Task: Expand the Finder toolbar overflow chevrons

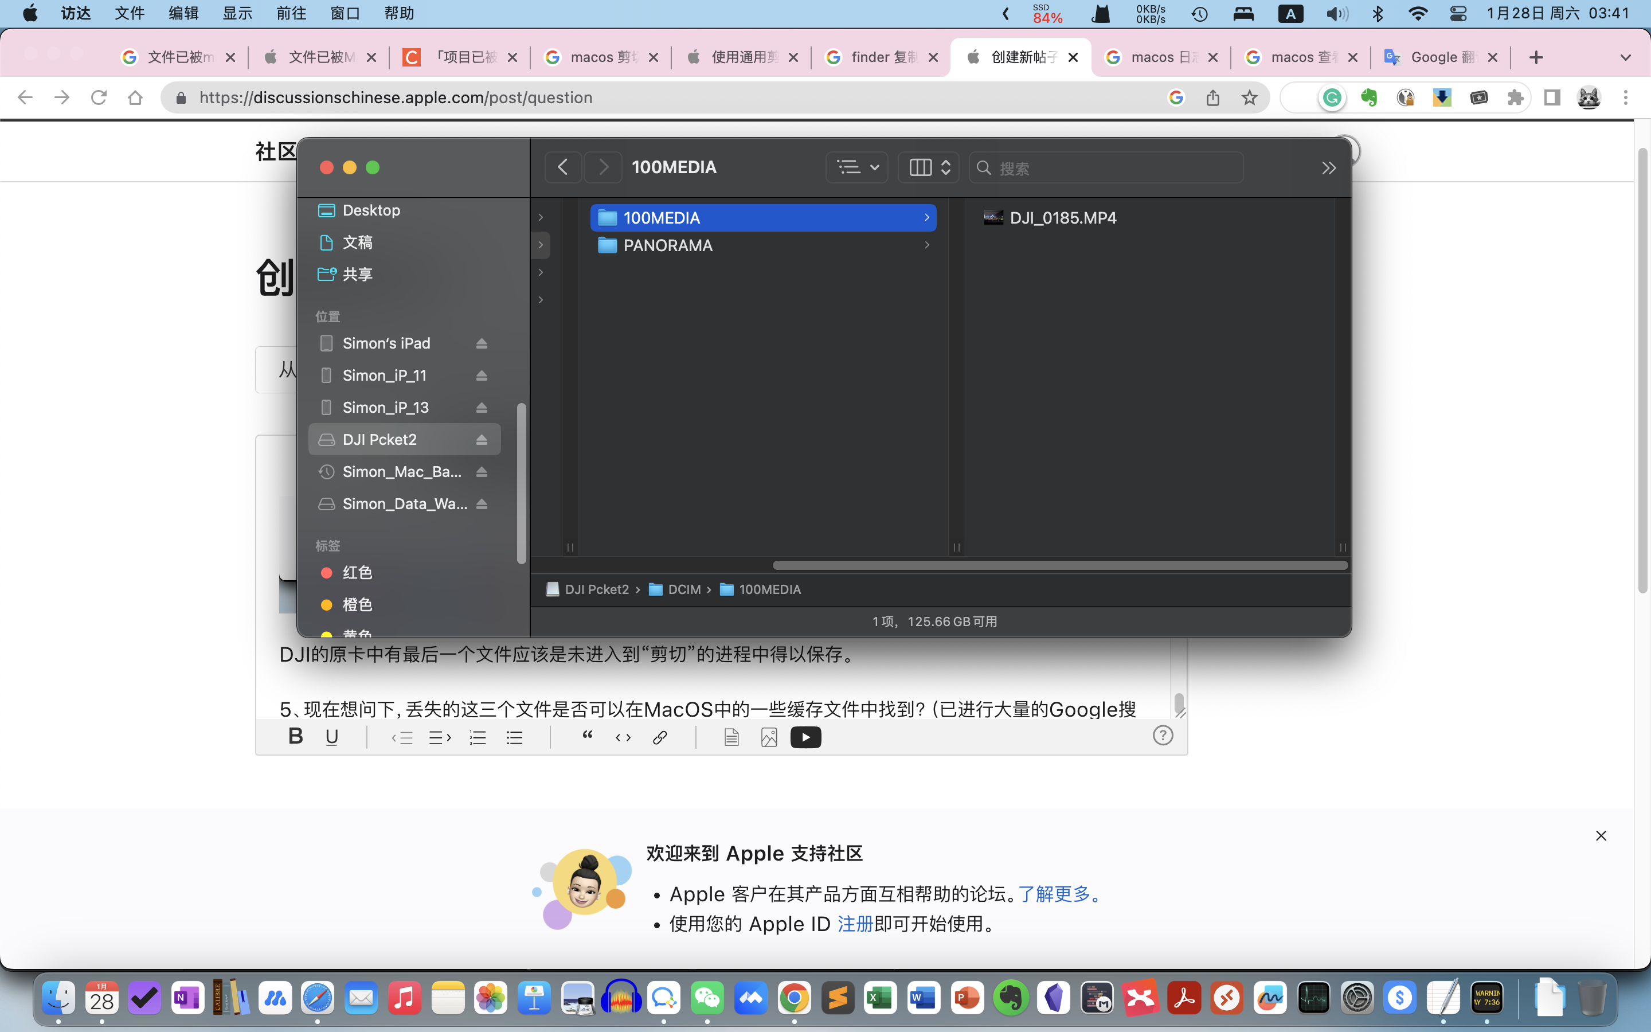Action: coord(1328,168)
